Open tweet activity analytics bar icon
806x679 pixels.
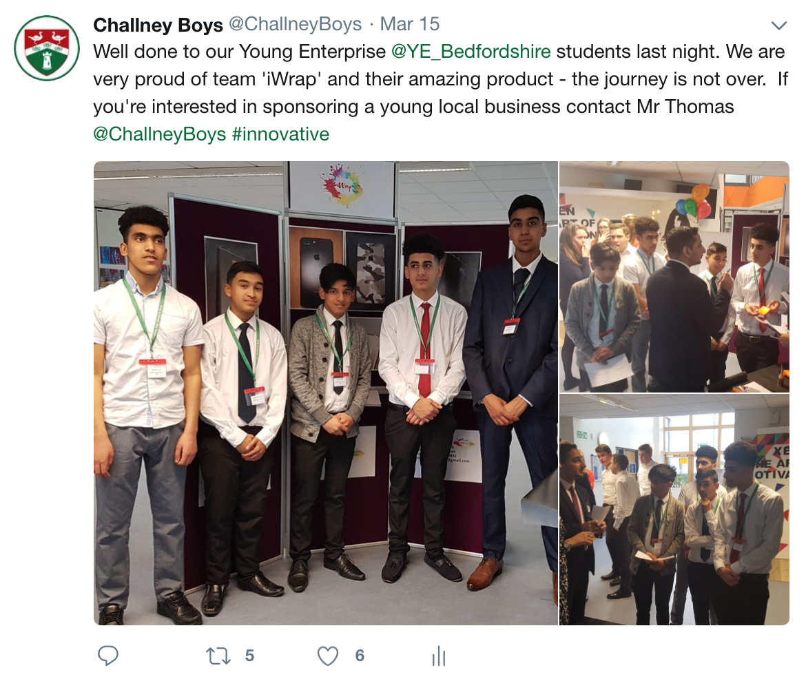[438, 656]
